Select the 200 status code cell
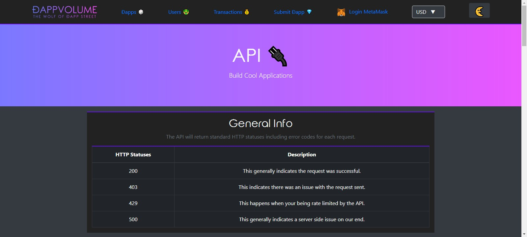 click(x=133, y=171)
